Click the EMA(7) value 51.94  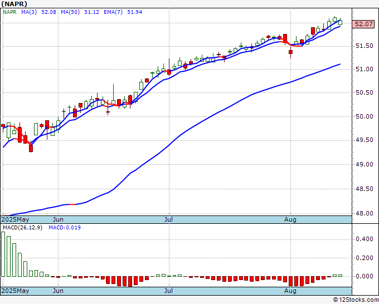coord(135,12)
